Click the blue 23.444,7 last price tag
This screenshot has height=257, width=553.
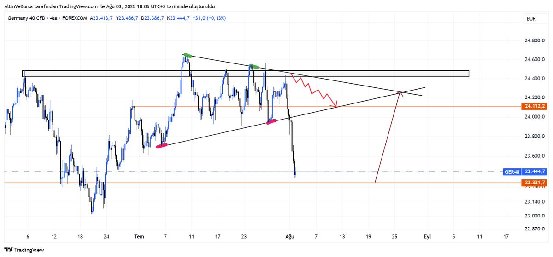(x=535, y=172)
